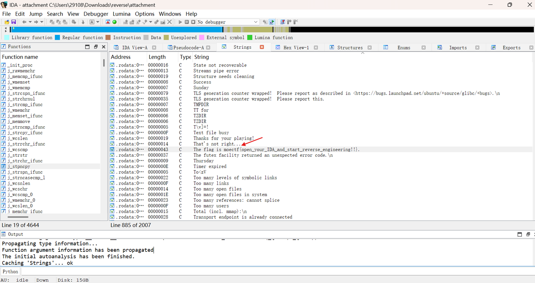
Task: Select the j_stpncpy function
Action: [x=51, y=166]
